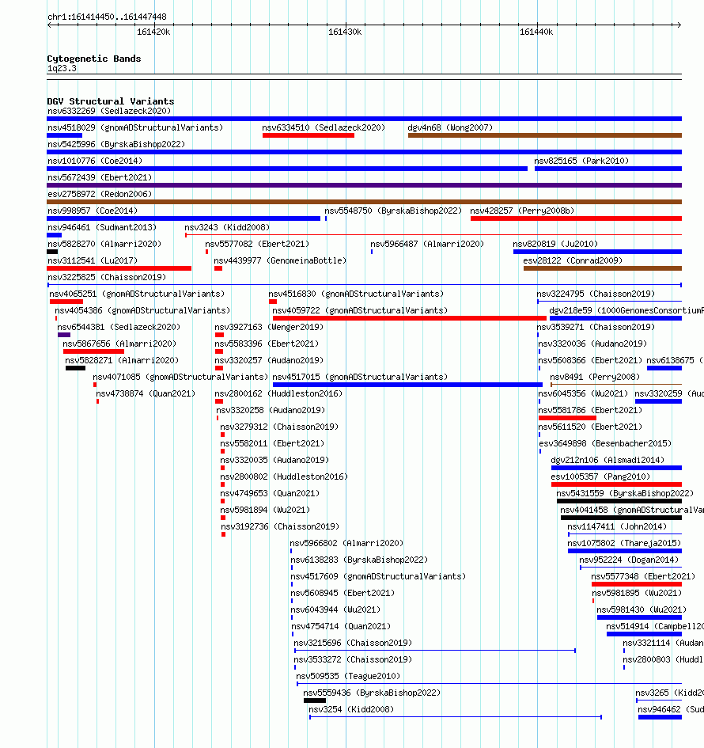704x748 pixels.
Task: Select nsv5431559 (ByrskaBishop2022) label
Action: click(625, 494)
